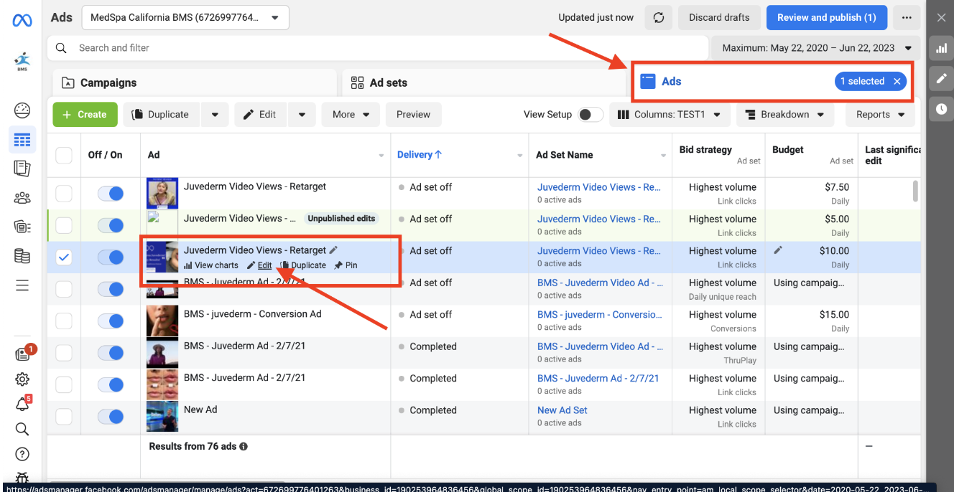Clear the 1 selected chip with its X

click(x=897, y=82)
